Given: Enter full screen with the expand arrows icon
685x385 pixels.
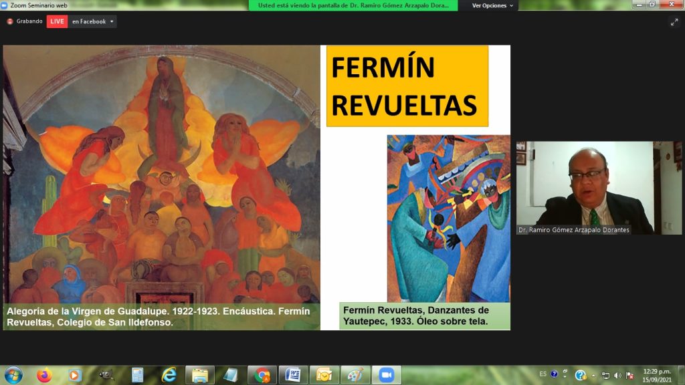Looking at the screenshot, I should coord(674,22).
